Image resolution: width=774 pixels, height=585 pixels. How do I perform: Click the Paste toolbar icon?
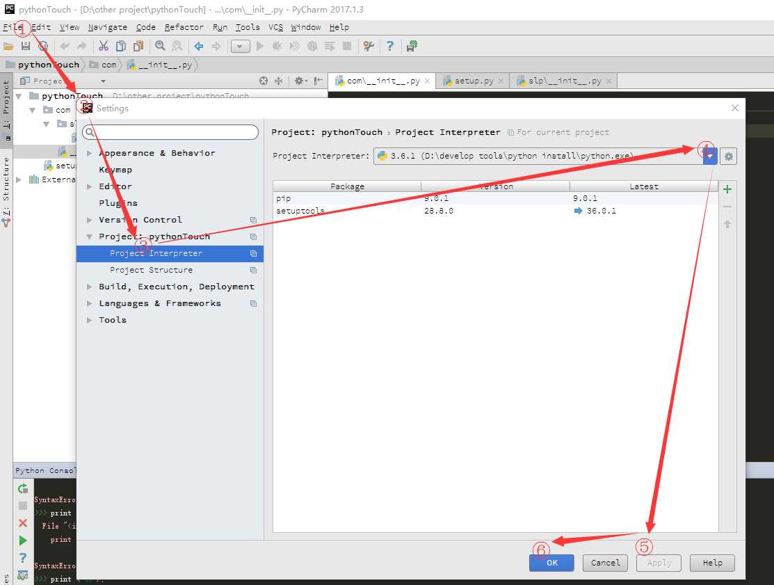[138, 47]
